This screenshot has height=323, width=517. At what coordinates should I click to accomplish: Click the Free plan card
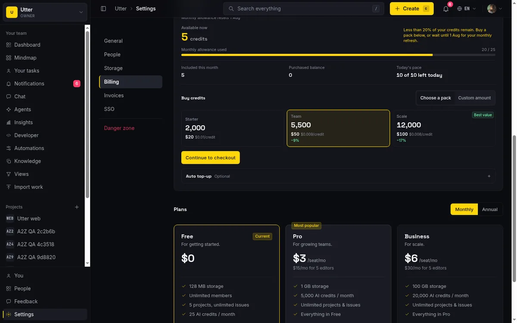pyautogui.click(x=227, y=274)
